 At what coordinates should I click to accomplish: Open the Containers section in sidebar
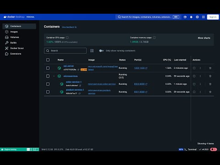click(x=19, y=26)
